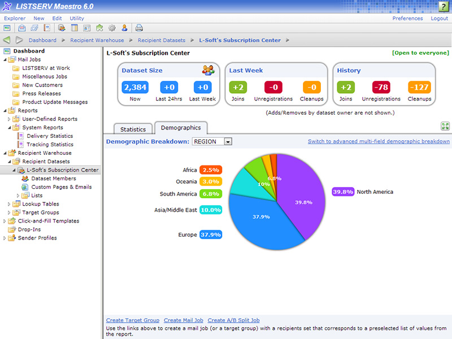Open the Edit menu

click(x=57, y=18)
